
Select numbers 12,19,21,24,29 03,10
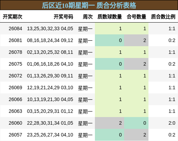50,88
